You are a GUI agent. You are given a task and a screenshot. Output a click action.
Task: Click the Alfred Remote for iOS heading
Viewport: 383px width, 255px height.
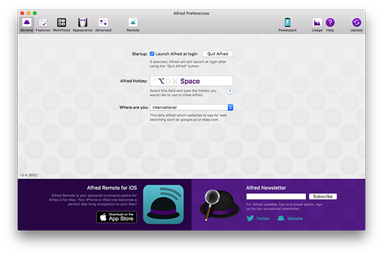pos(112,187)
